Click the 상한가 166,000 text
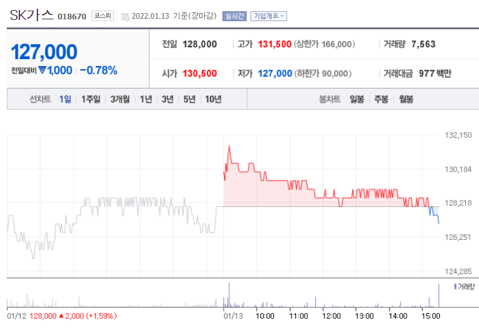Viewport: 479px width, 332px height. (x=324, y=44)
